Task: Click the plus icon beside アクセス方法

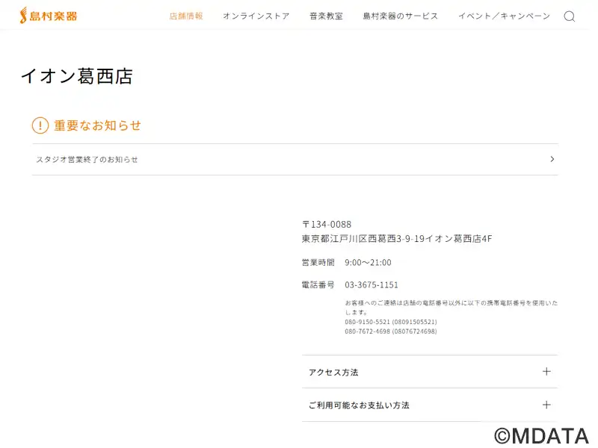Action: pyautogui.click(x=546, y=371)
